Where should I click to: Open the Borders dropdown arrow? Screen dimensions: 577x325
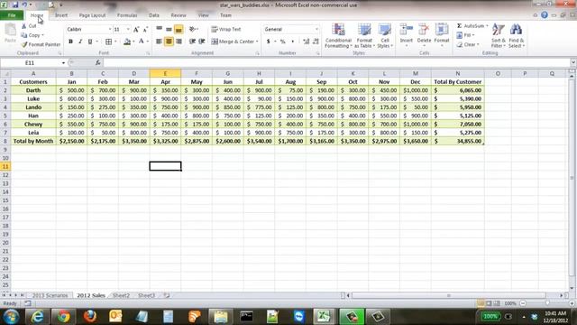tap(115, 42)
